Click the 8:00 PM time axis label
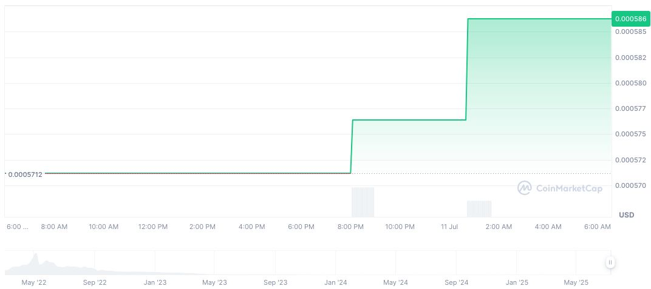The image size is (651, 289). [x=350, y=227]
